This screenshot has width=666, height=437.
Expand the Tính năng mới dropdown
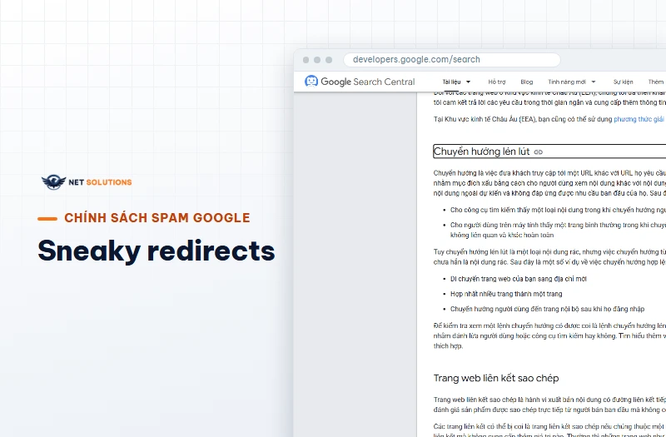click(x=572, y=82)
